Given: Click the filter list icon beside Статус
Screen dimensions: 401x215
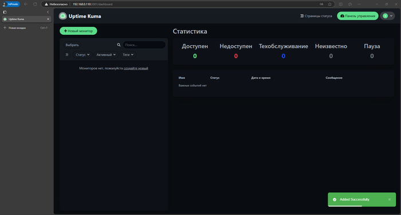Looking at the screenshot, I should (67, 55).
